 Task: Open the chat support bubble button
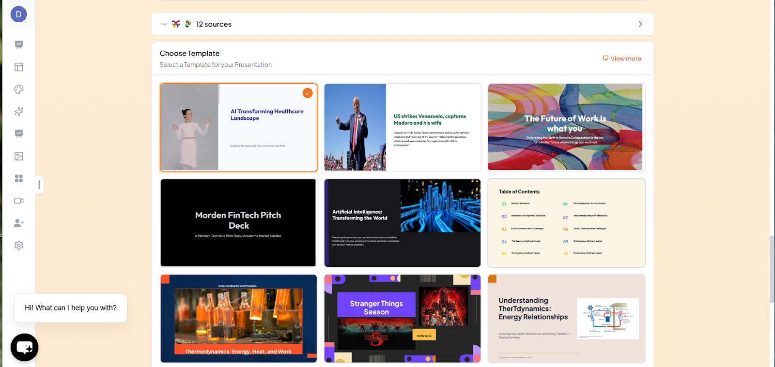coord(25,347)
